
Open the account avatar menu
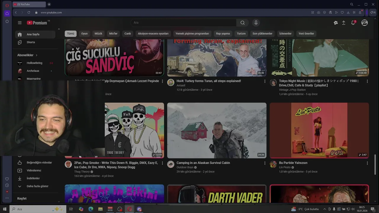[x=364, y=23]
